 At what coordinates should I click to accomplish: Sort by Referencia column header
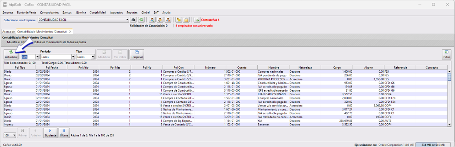[400, 67]
